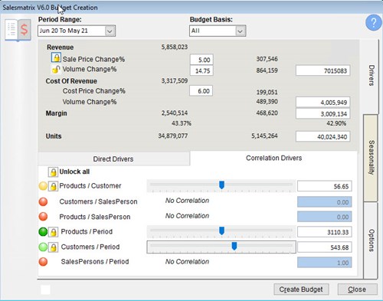Click Products / Customer value 56.65
Viewport: 383px width, 301px height.
(325, 186)
